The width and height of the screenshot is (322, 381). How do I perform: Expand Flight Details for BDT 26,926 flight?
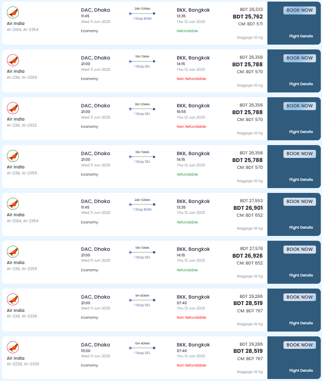[x=301, y=275]
